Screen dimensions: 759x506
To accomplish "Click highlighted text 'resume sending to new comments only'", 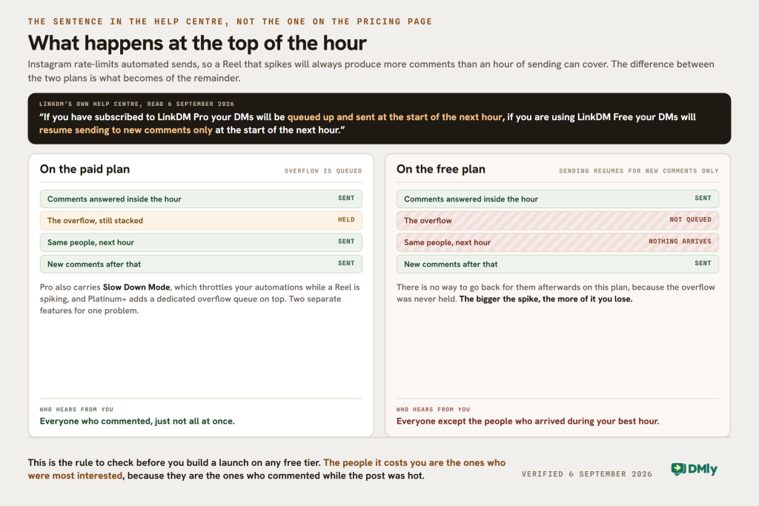I will tap(126, 130).
